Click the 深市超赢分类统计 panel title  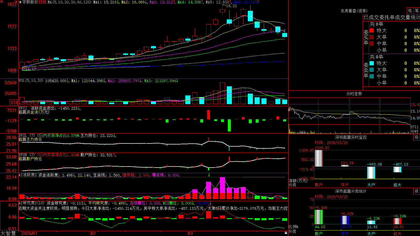(x=351, y=191)
